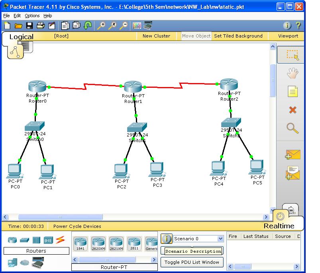Click the Paste toolbar icon
Image resolution: width=320 pixels, height=273 pixels.
(x=77, y=26)
